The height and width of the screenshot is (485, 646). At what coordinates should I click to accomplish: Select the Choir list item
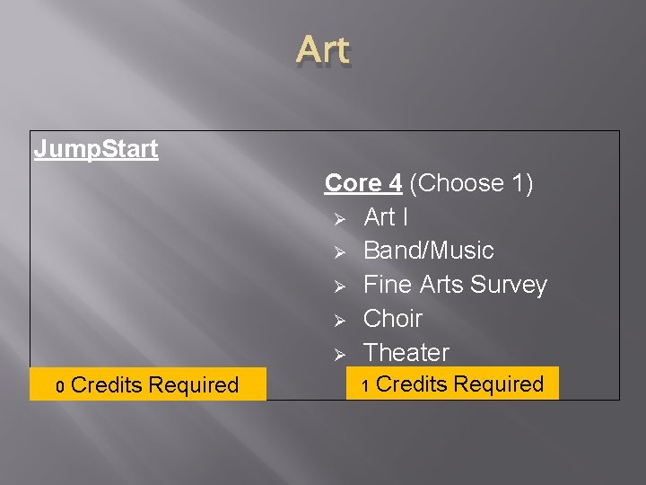point(393,318)
